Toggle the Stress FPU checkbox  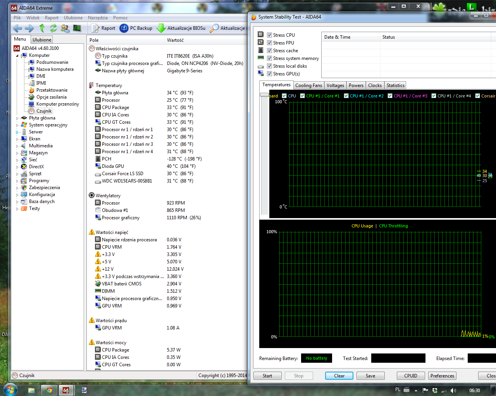click(269, 43)
